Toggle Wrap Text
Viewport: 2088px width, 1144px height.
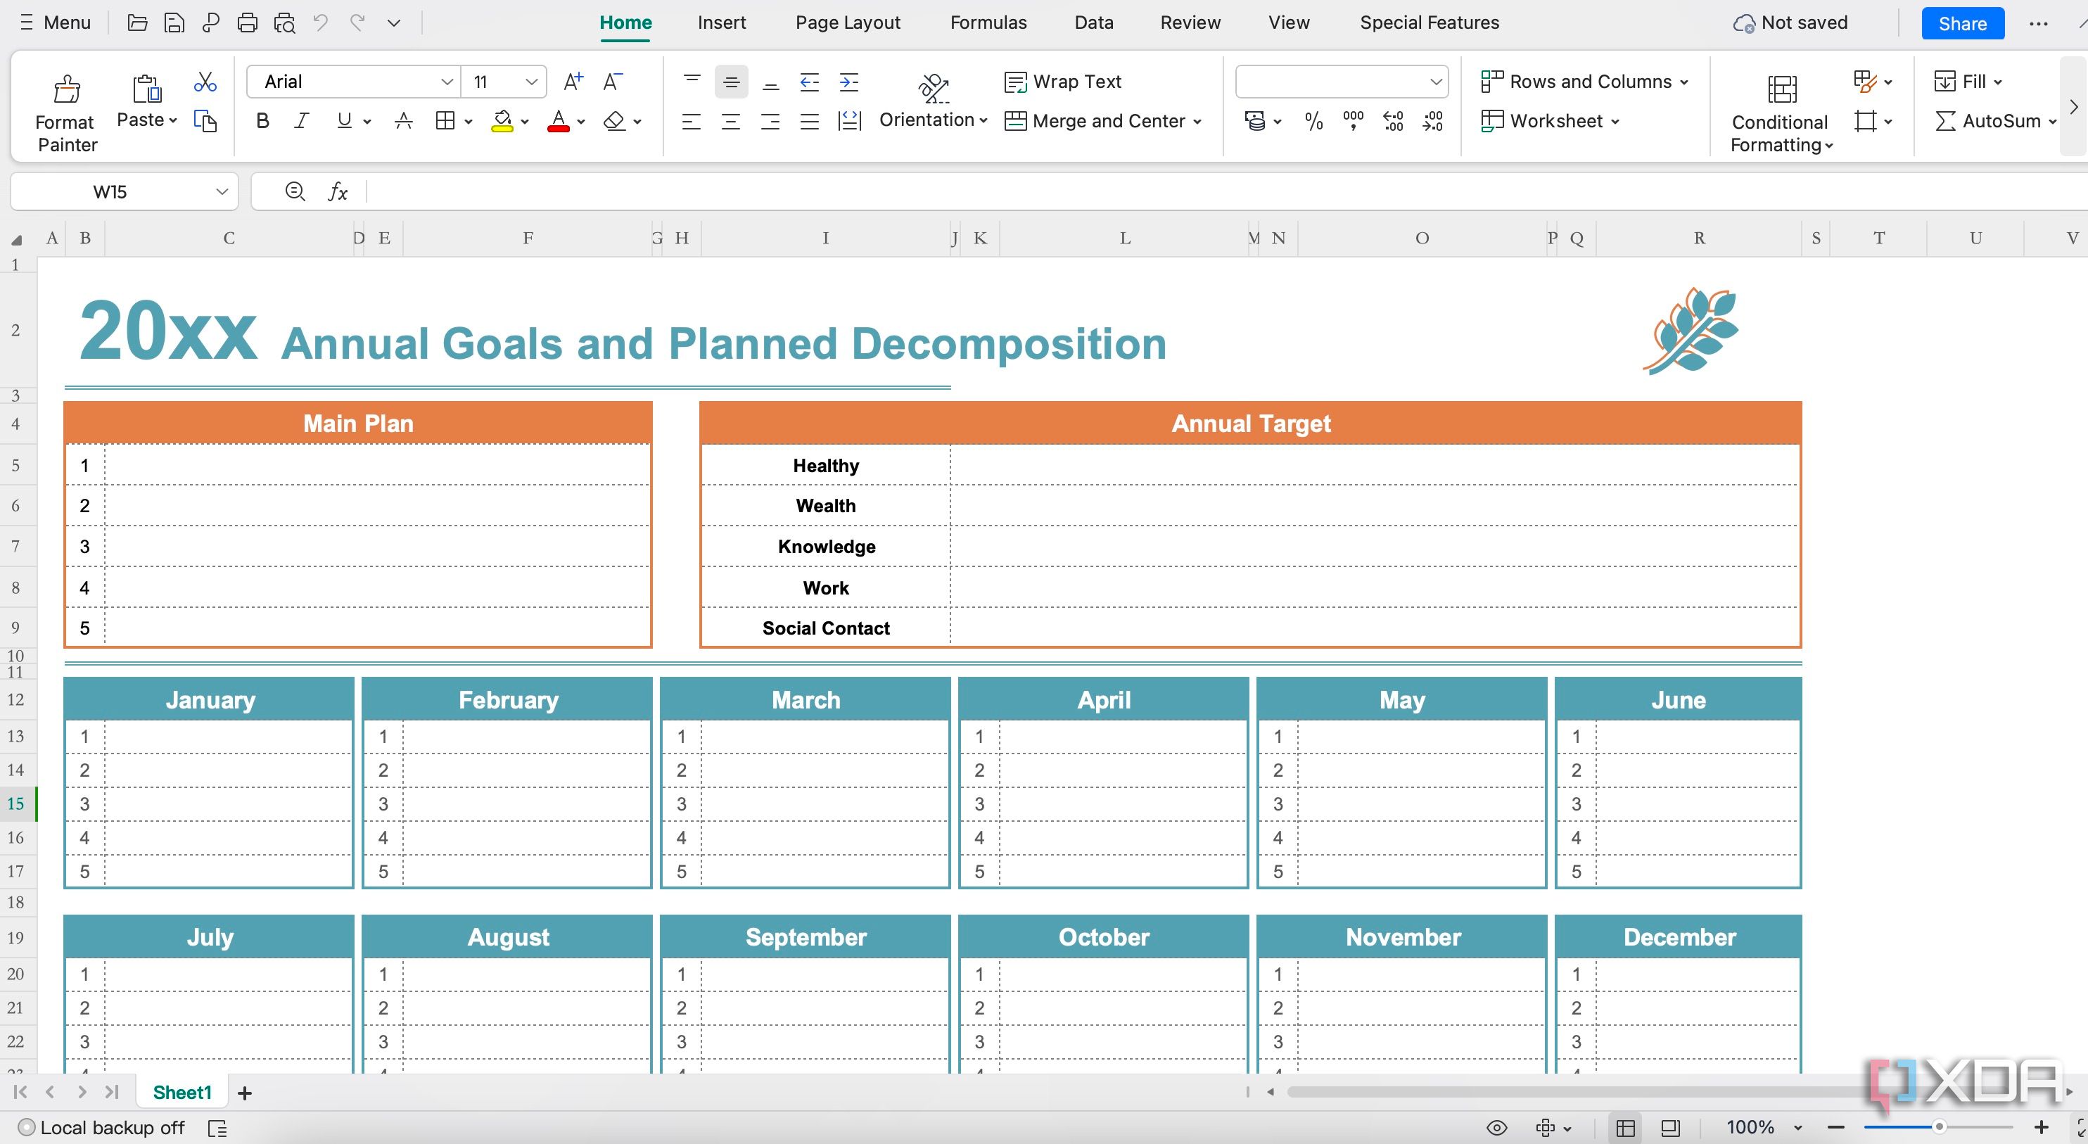[x=1062, y=82]
